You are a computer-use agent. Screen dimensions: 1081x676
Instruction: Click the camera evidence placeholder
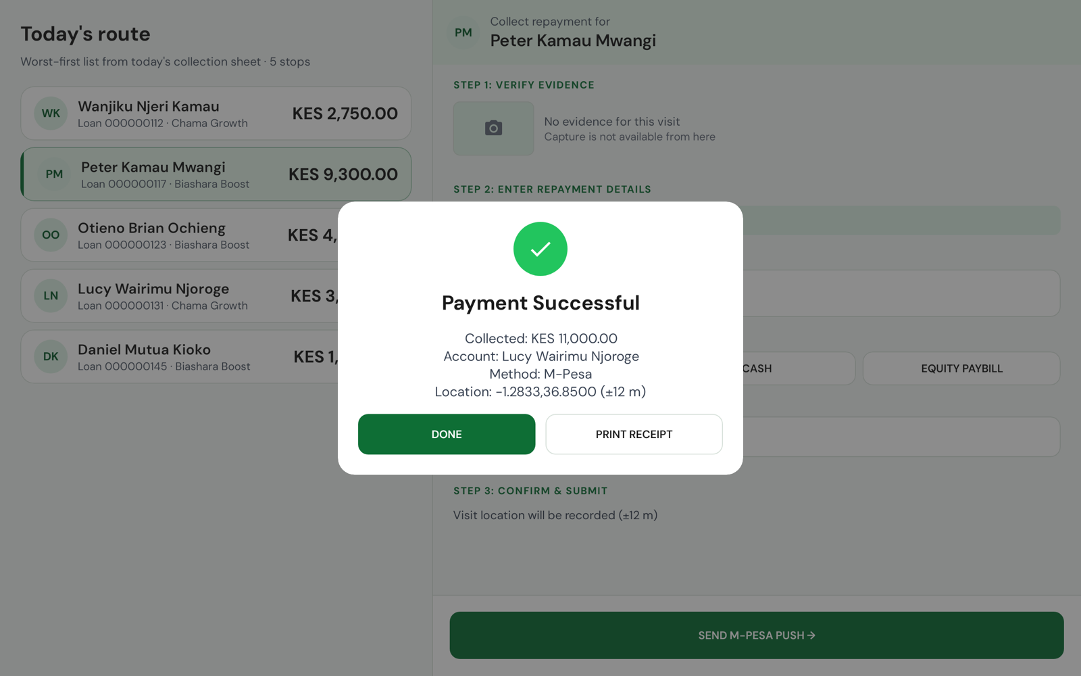click(x=493, y=128)
